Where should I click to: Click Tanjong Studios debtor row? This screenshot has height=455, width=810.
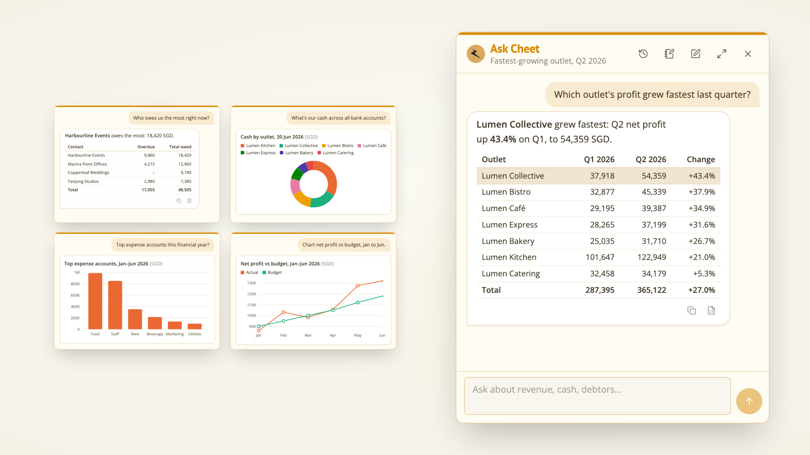point(130,181)
